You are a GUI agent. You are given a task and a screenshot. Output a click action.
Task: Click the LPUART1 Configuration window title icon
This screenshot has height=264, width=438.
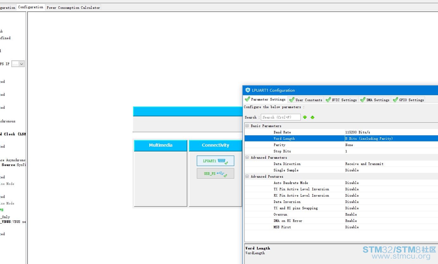248,90
